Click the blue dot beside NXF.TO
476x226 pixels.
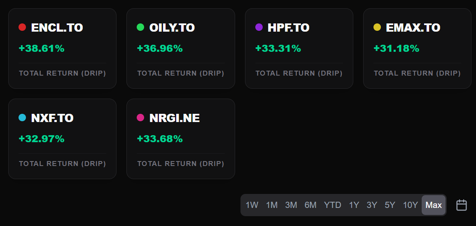pyautogui.click(x=22, y=118)
